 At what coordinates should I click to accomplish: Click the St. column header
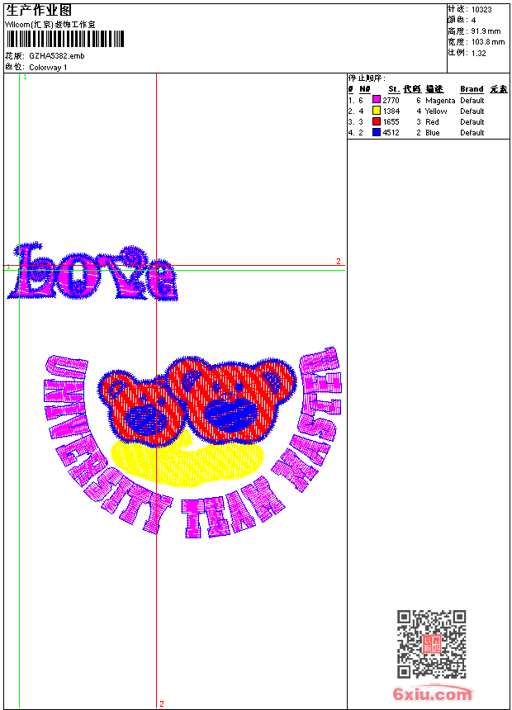[x=394, y=89]
